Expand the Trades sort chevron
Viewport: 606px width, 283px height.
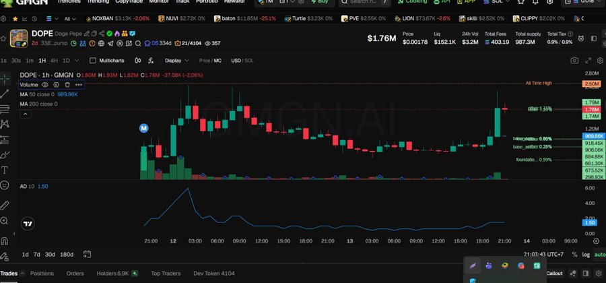(x=22, y=274)
